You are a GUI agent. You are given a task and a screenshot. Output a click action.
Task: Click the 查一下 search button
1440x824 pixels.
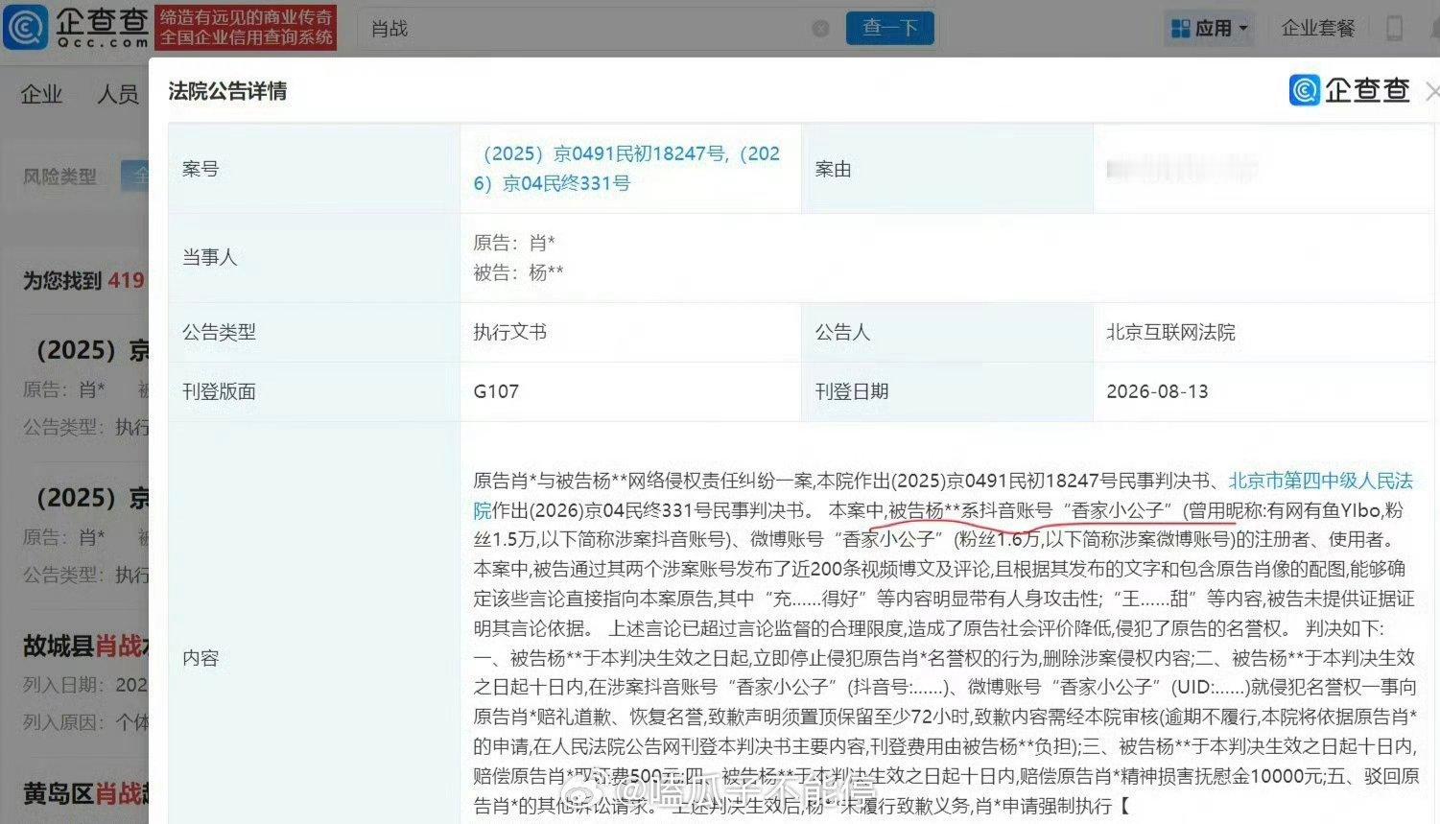coord(890,28)
